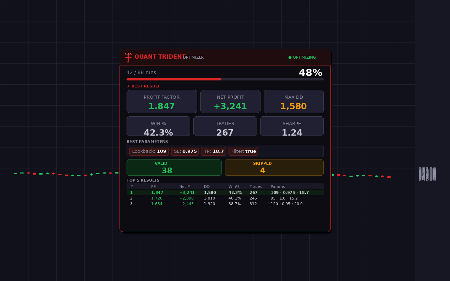This screenshot has width=450, height=281.
Task: Click the Params column header
Action: 278,187
